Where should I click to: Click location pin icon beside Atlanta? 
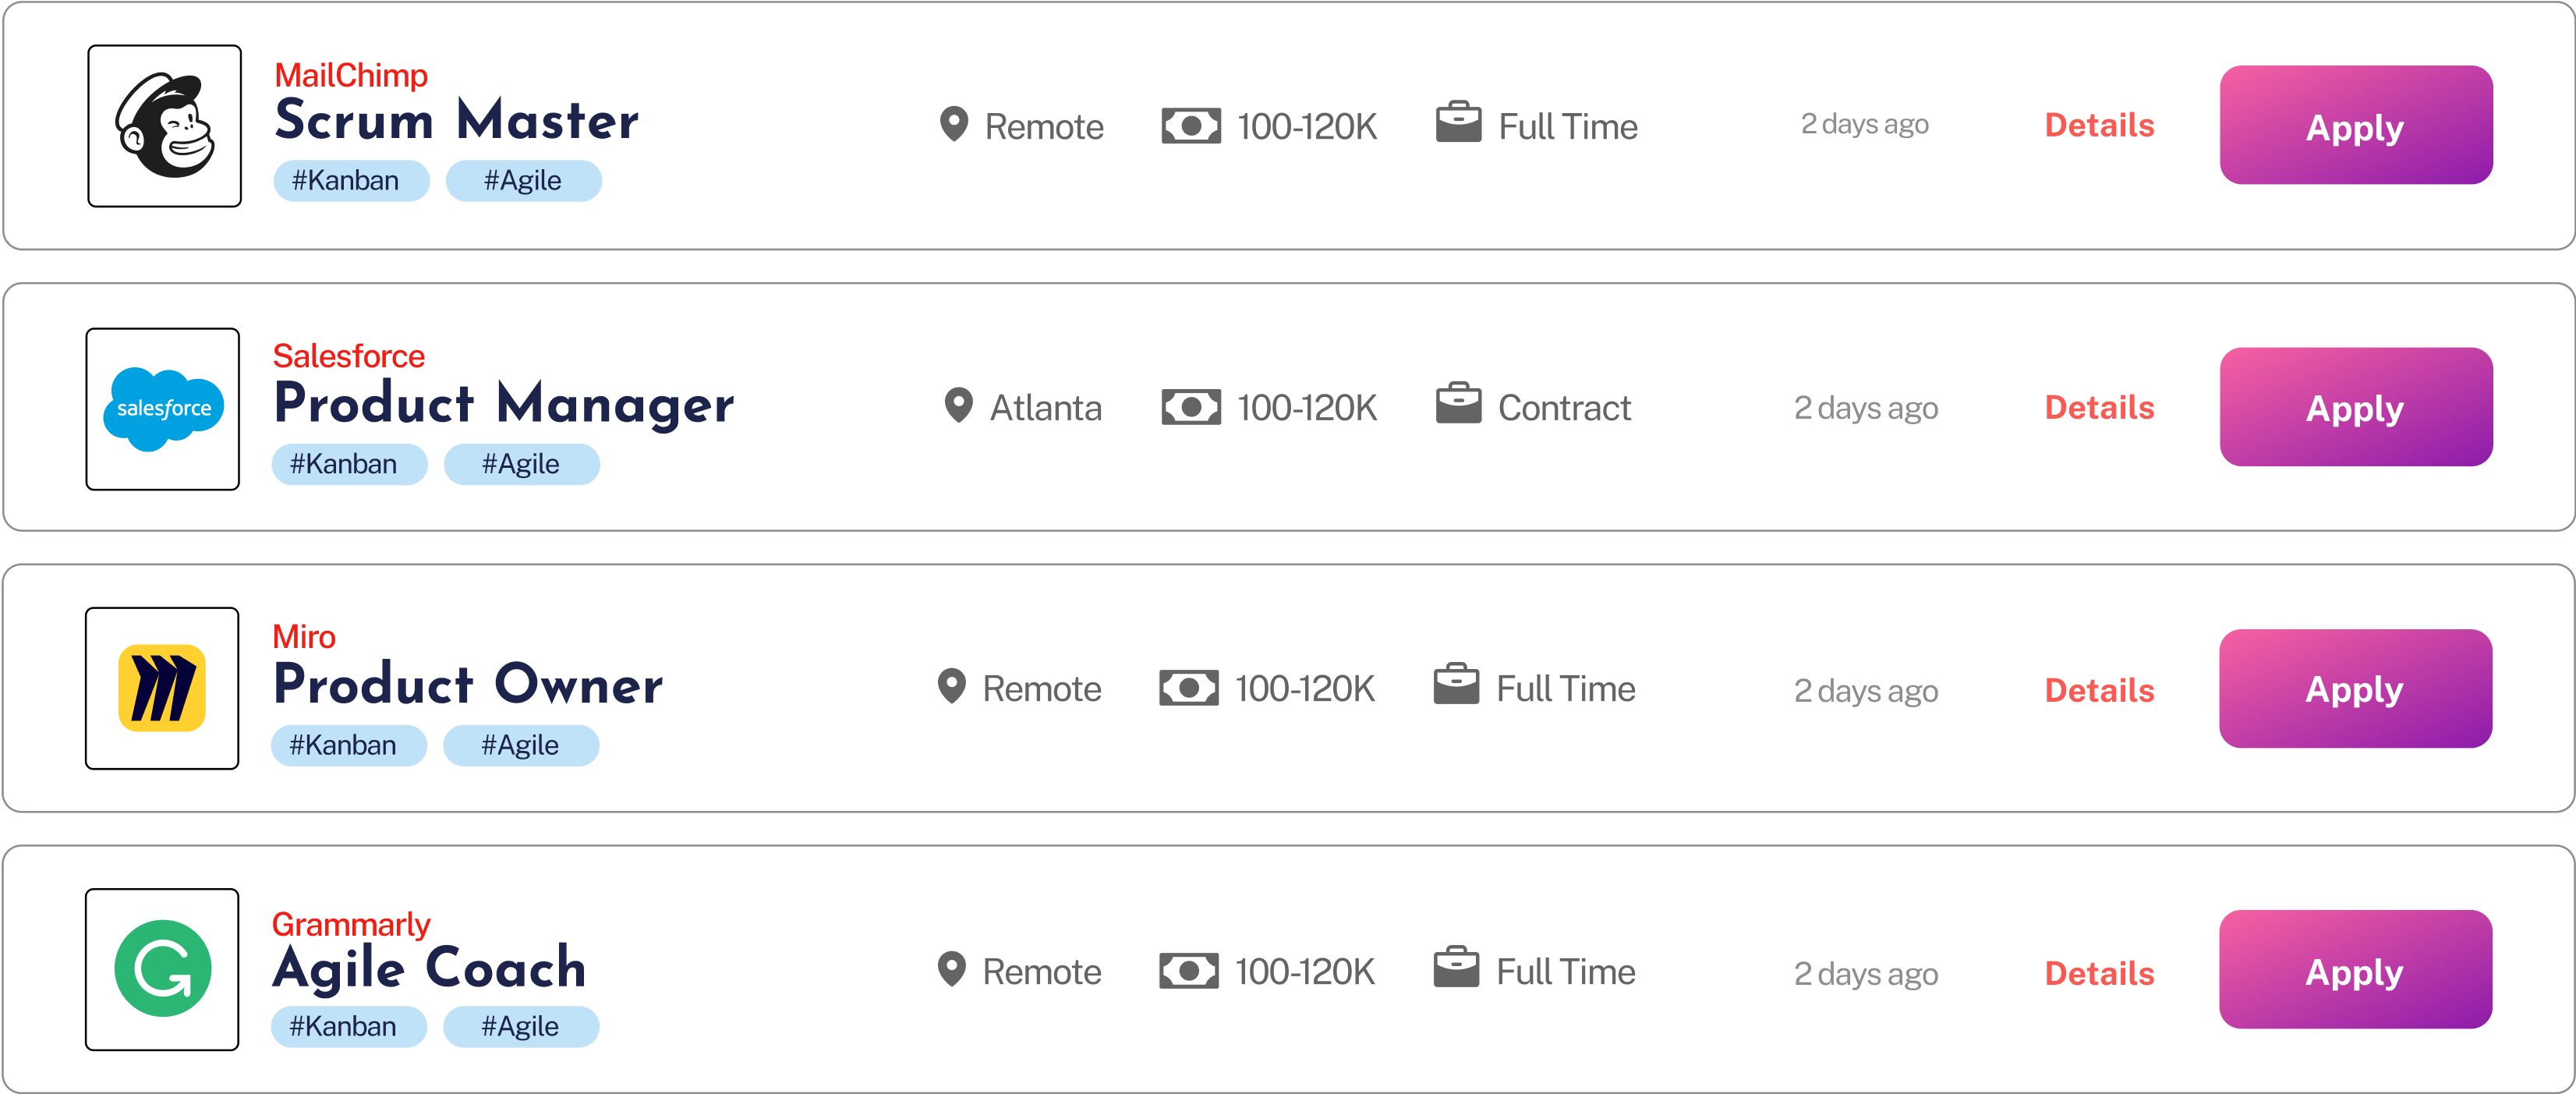click(958, 406)
